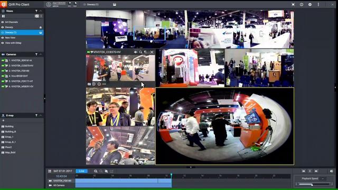This screenshot has height=190, width=338.
Task: Select the top panoramic camera tile
Action: coord(190,30)
